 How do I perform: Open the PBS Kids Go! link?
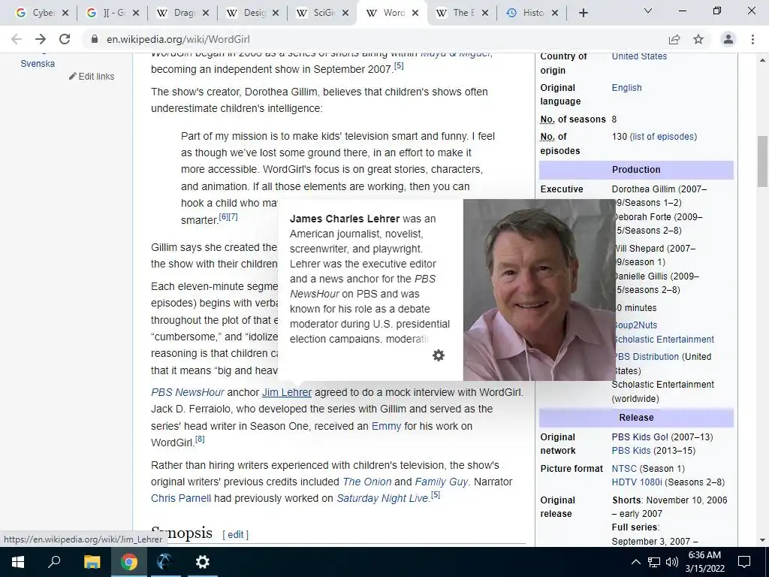[640, 437]
